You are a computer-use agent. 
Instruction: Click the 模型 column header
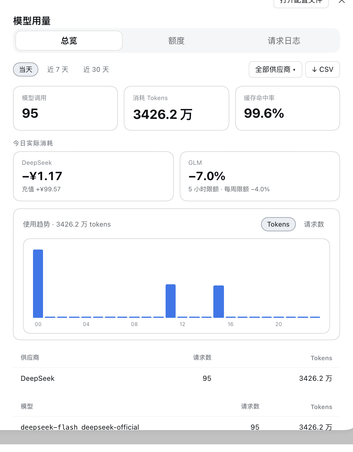coord(27,406)
